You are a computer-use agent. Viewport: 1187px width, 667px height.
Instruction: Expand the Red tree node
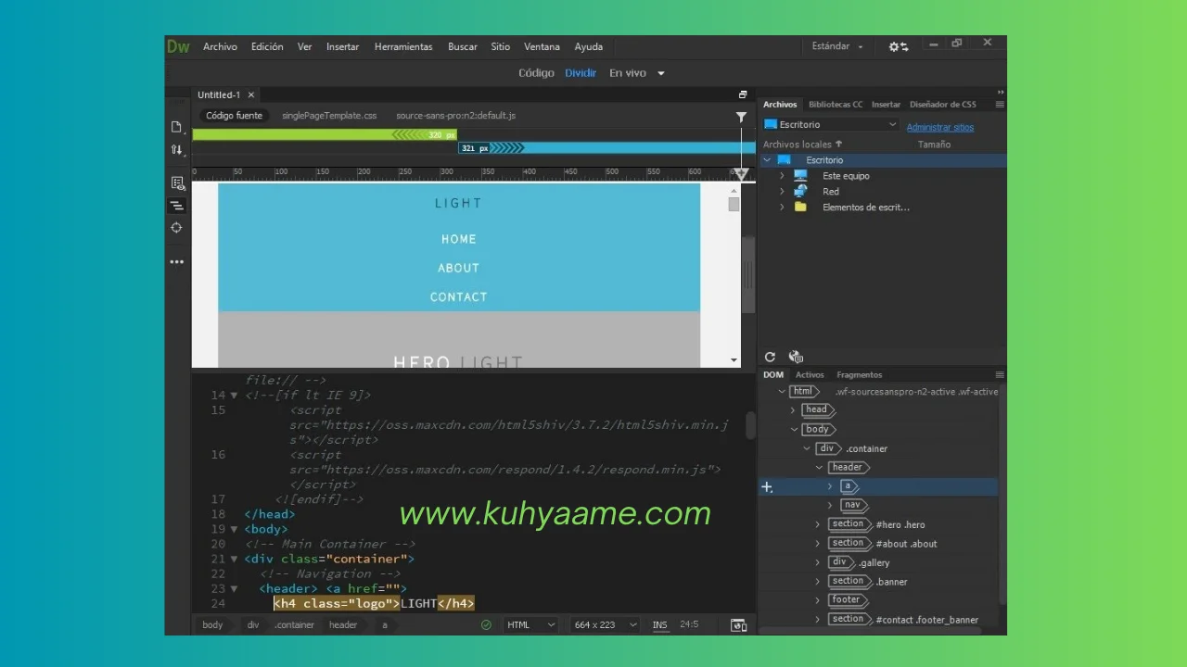coord(782,192)
